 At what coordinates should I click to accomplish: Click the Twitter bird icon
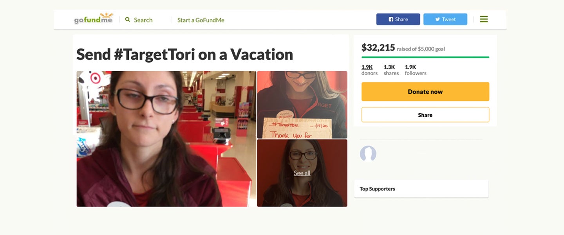tap(437, 20)
